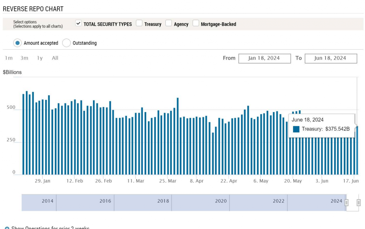Enable the Treasury checkbox
Viewport: 365px width, 229px height.
click(x=139, y=24)
